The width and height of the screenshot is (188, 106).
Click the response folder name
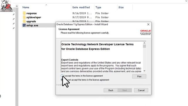[31, 13]
